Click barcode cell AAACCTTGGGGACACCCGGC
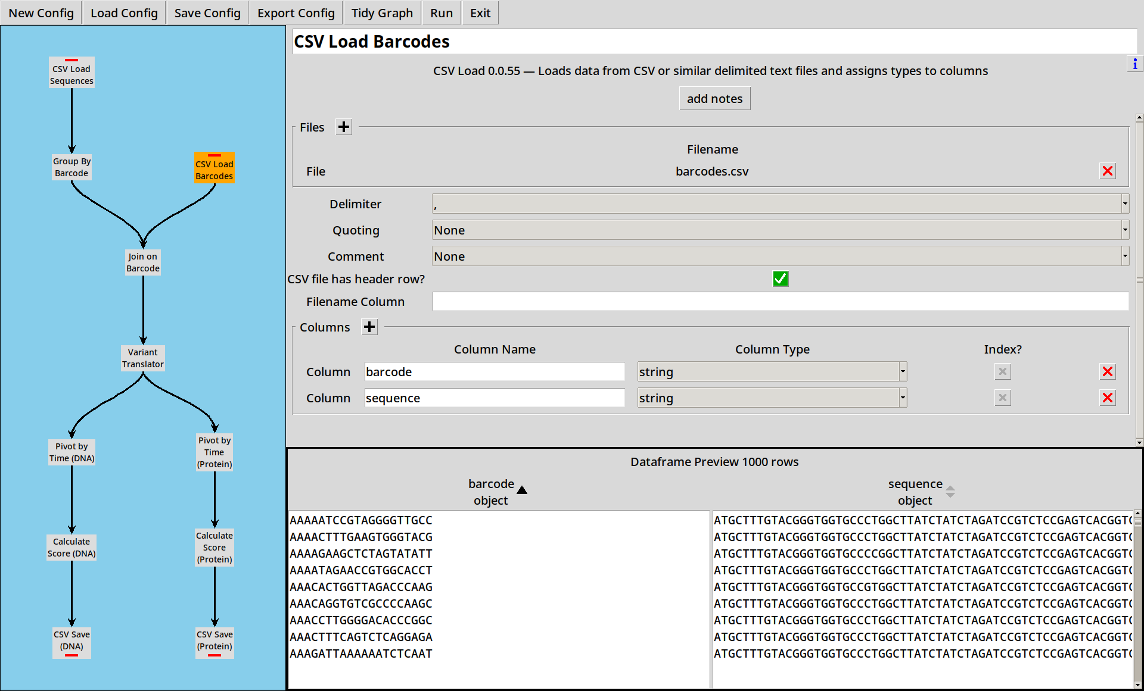 tap(361, 620)
